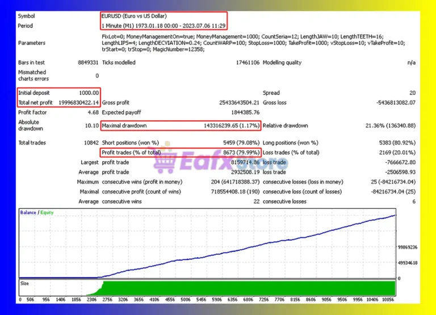This screenshot has height=315, width=436.
Task: Click the Size label in the volume panel
Action: click(24, 283)
